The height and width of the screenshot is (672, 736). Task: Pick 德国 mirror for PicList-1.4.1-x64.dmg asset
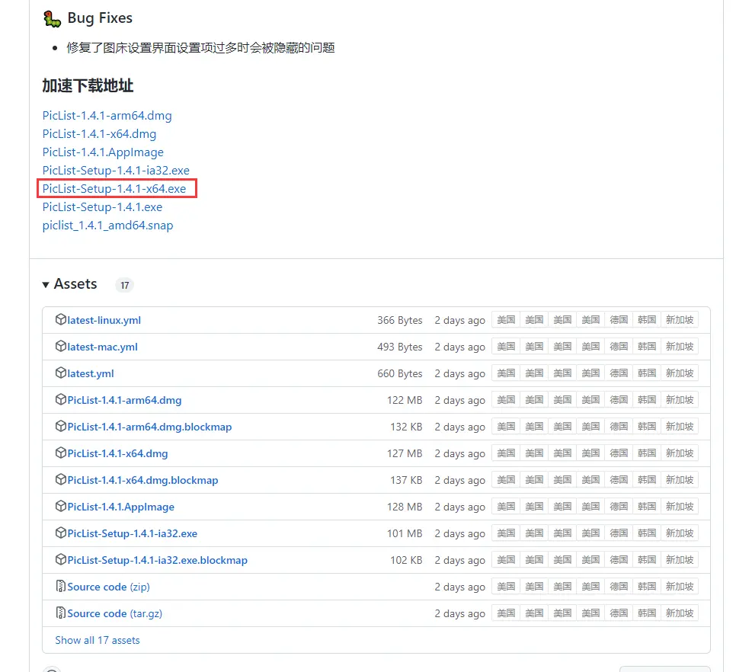point(619,453)
